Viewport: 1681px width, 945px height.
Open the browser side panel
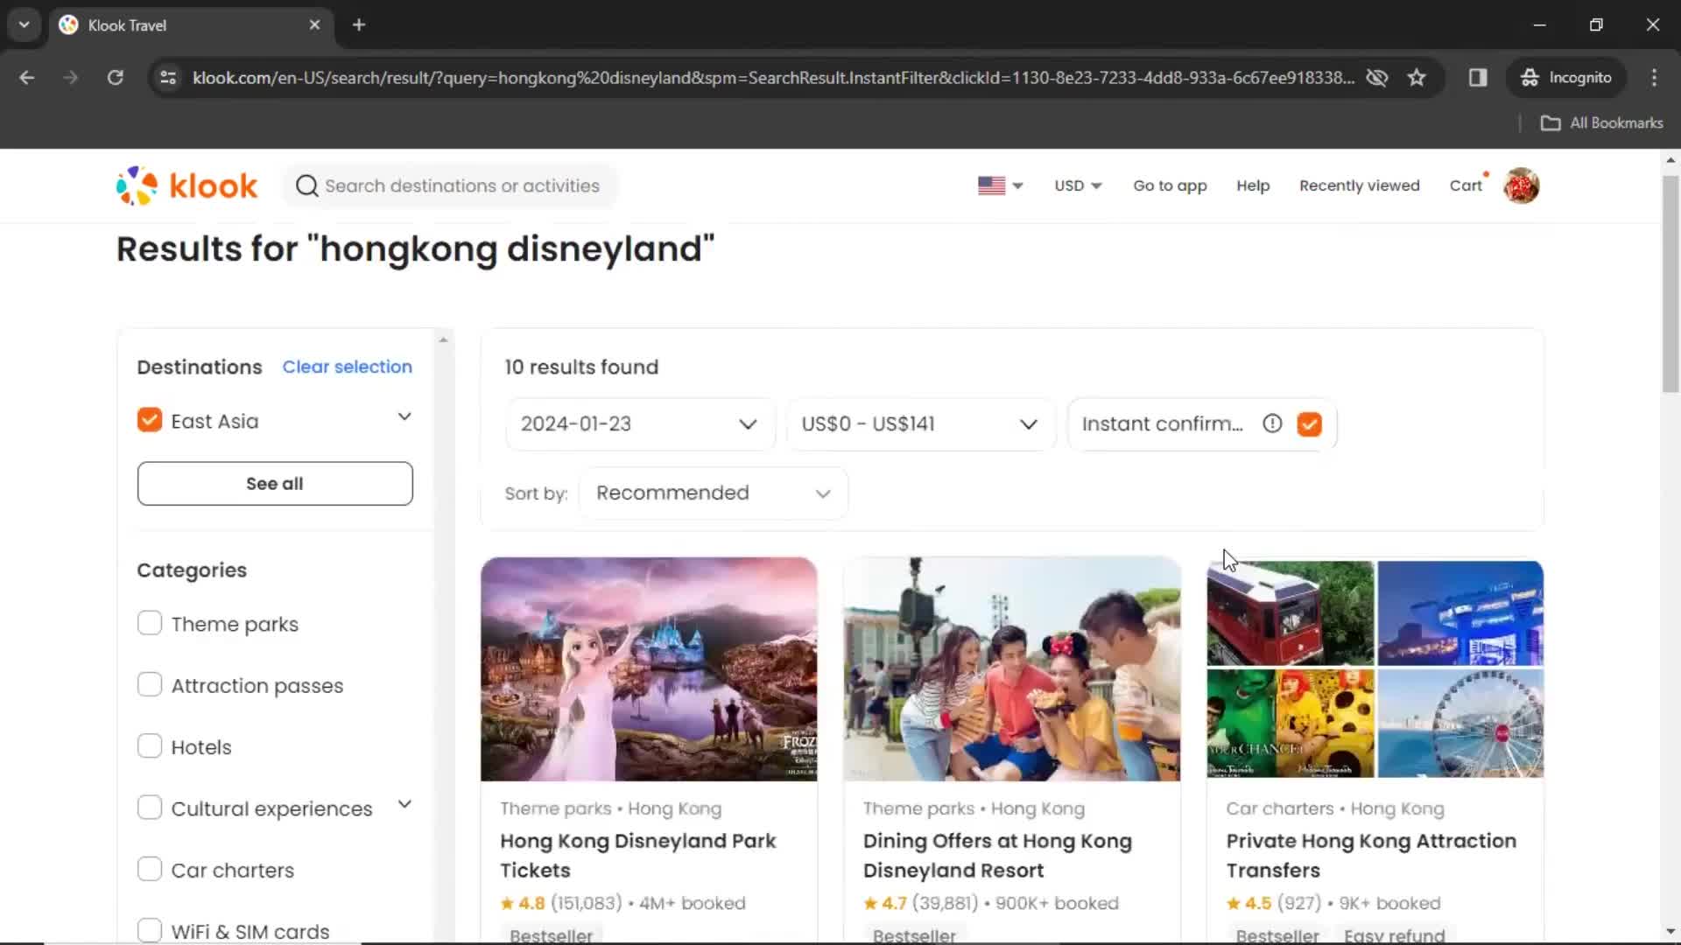tap(1478, 78)
